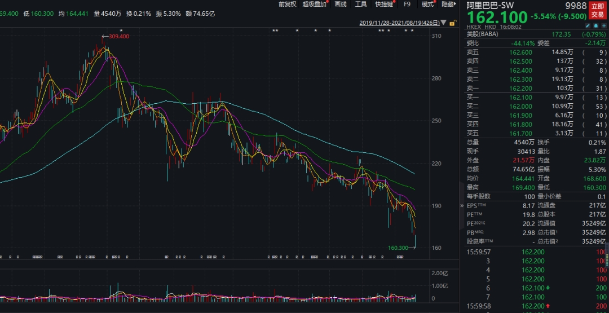Click the 160.300 low price label on chart
The height and width of the screenshot is (313, 609).
coord(398,248)
